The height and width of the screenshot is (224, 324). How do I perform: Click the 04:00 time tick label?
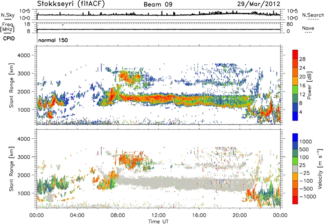[x=77, y=216]
